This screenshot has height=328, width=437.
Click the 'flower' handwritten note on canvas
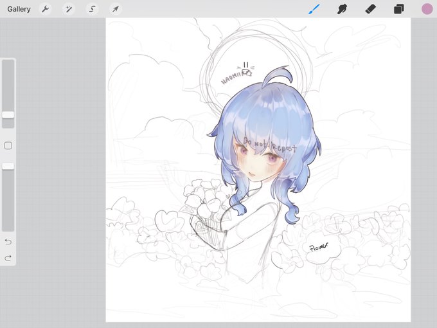click(319, 246)
